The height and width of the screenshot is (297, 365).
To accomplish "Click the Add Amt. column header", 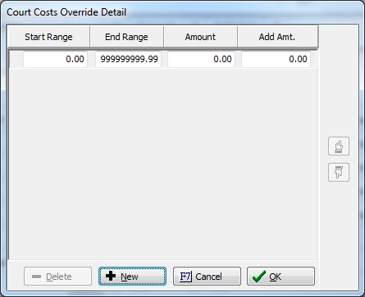I will pos(277,37).
